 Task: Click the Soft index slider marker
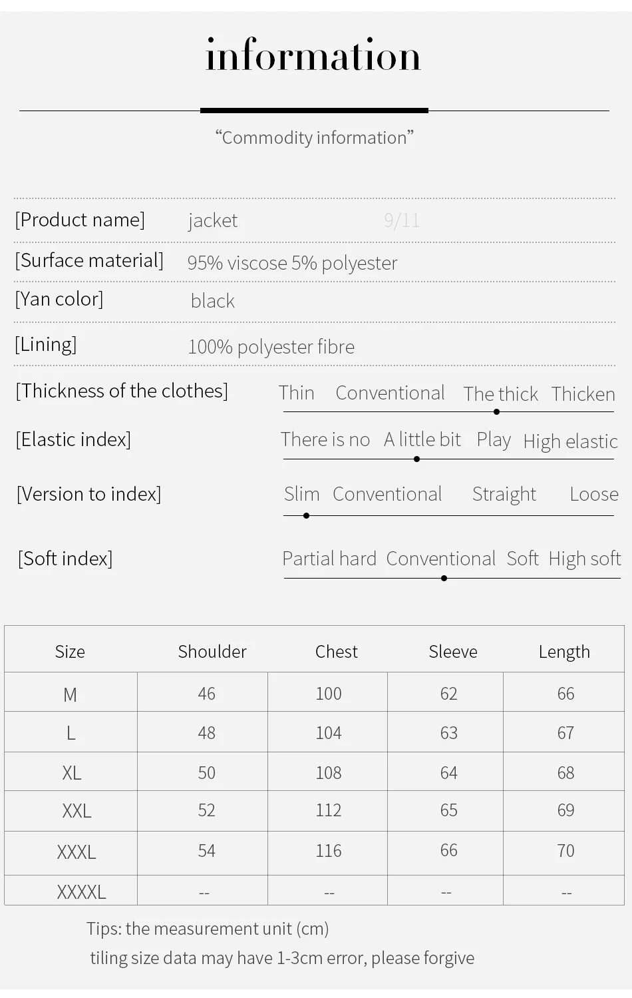pyautogui.click(x=444, y=578)
